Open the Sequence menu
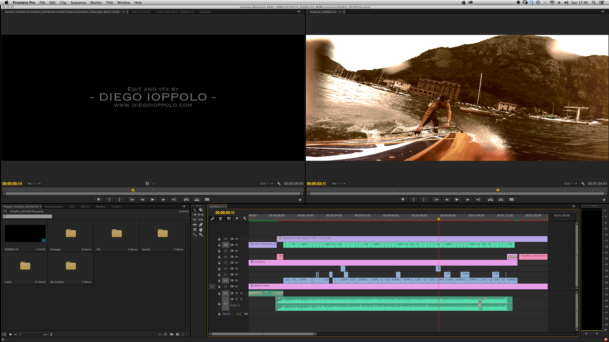Viewport: 609px width, 342px height. (x=78, y=3)
